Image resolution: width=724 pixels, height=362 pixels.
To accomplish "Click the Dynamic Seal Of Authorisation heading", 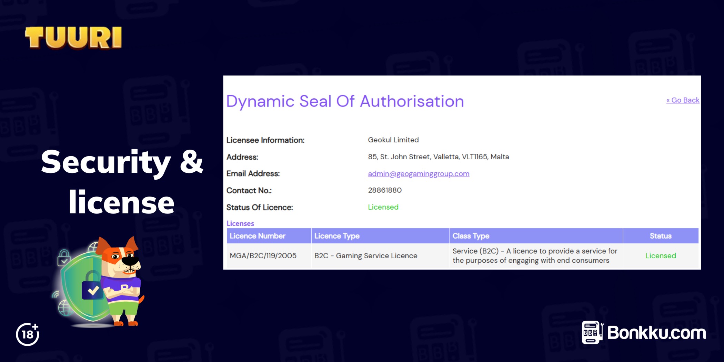I will click(x=345, y=101).
